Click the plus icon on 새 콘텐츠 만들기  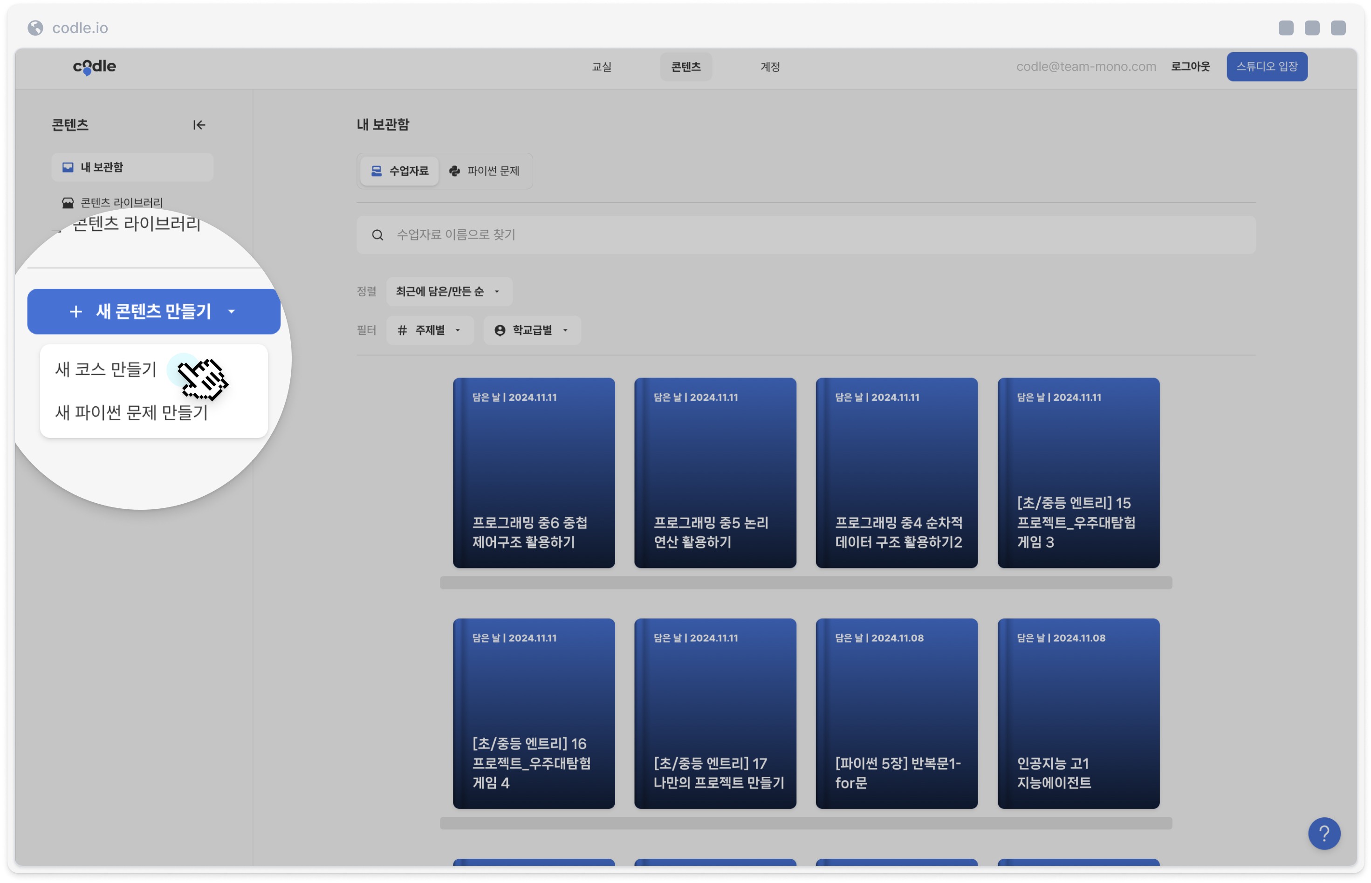(x=75, y=311)
